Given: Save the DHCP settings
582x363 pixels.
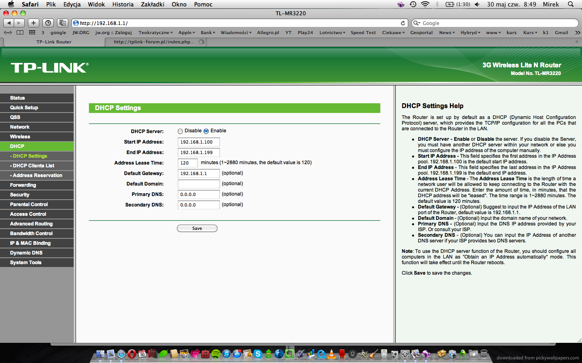Looking at the screenshot, I should [x=197, y=228].
